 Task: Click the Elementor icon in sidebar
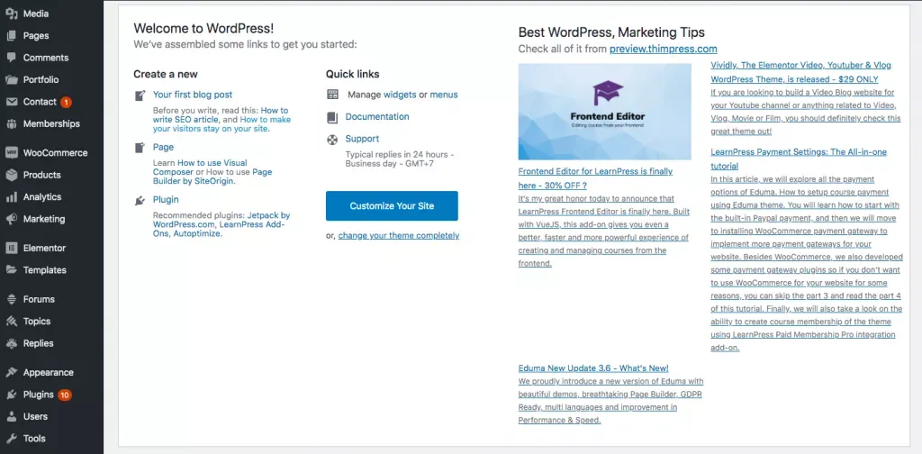pos(11,249)
